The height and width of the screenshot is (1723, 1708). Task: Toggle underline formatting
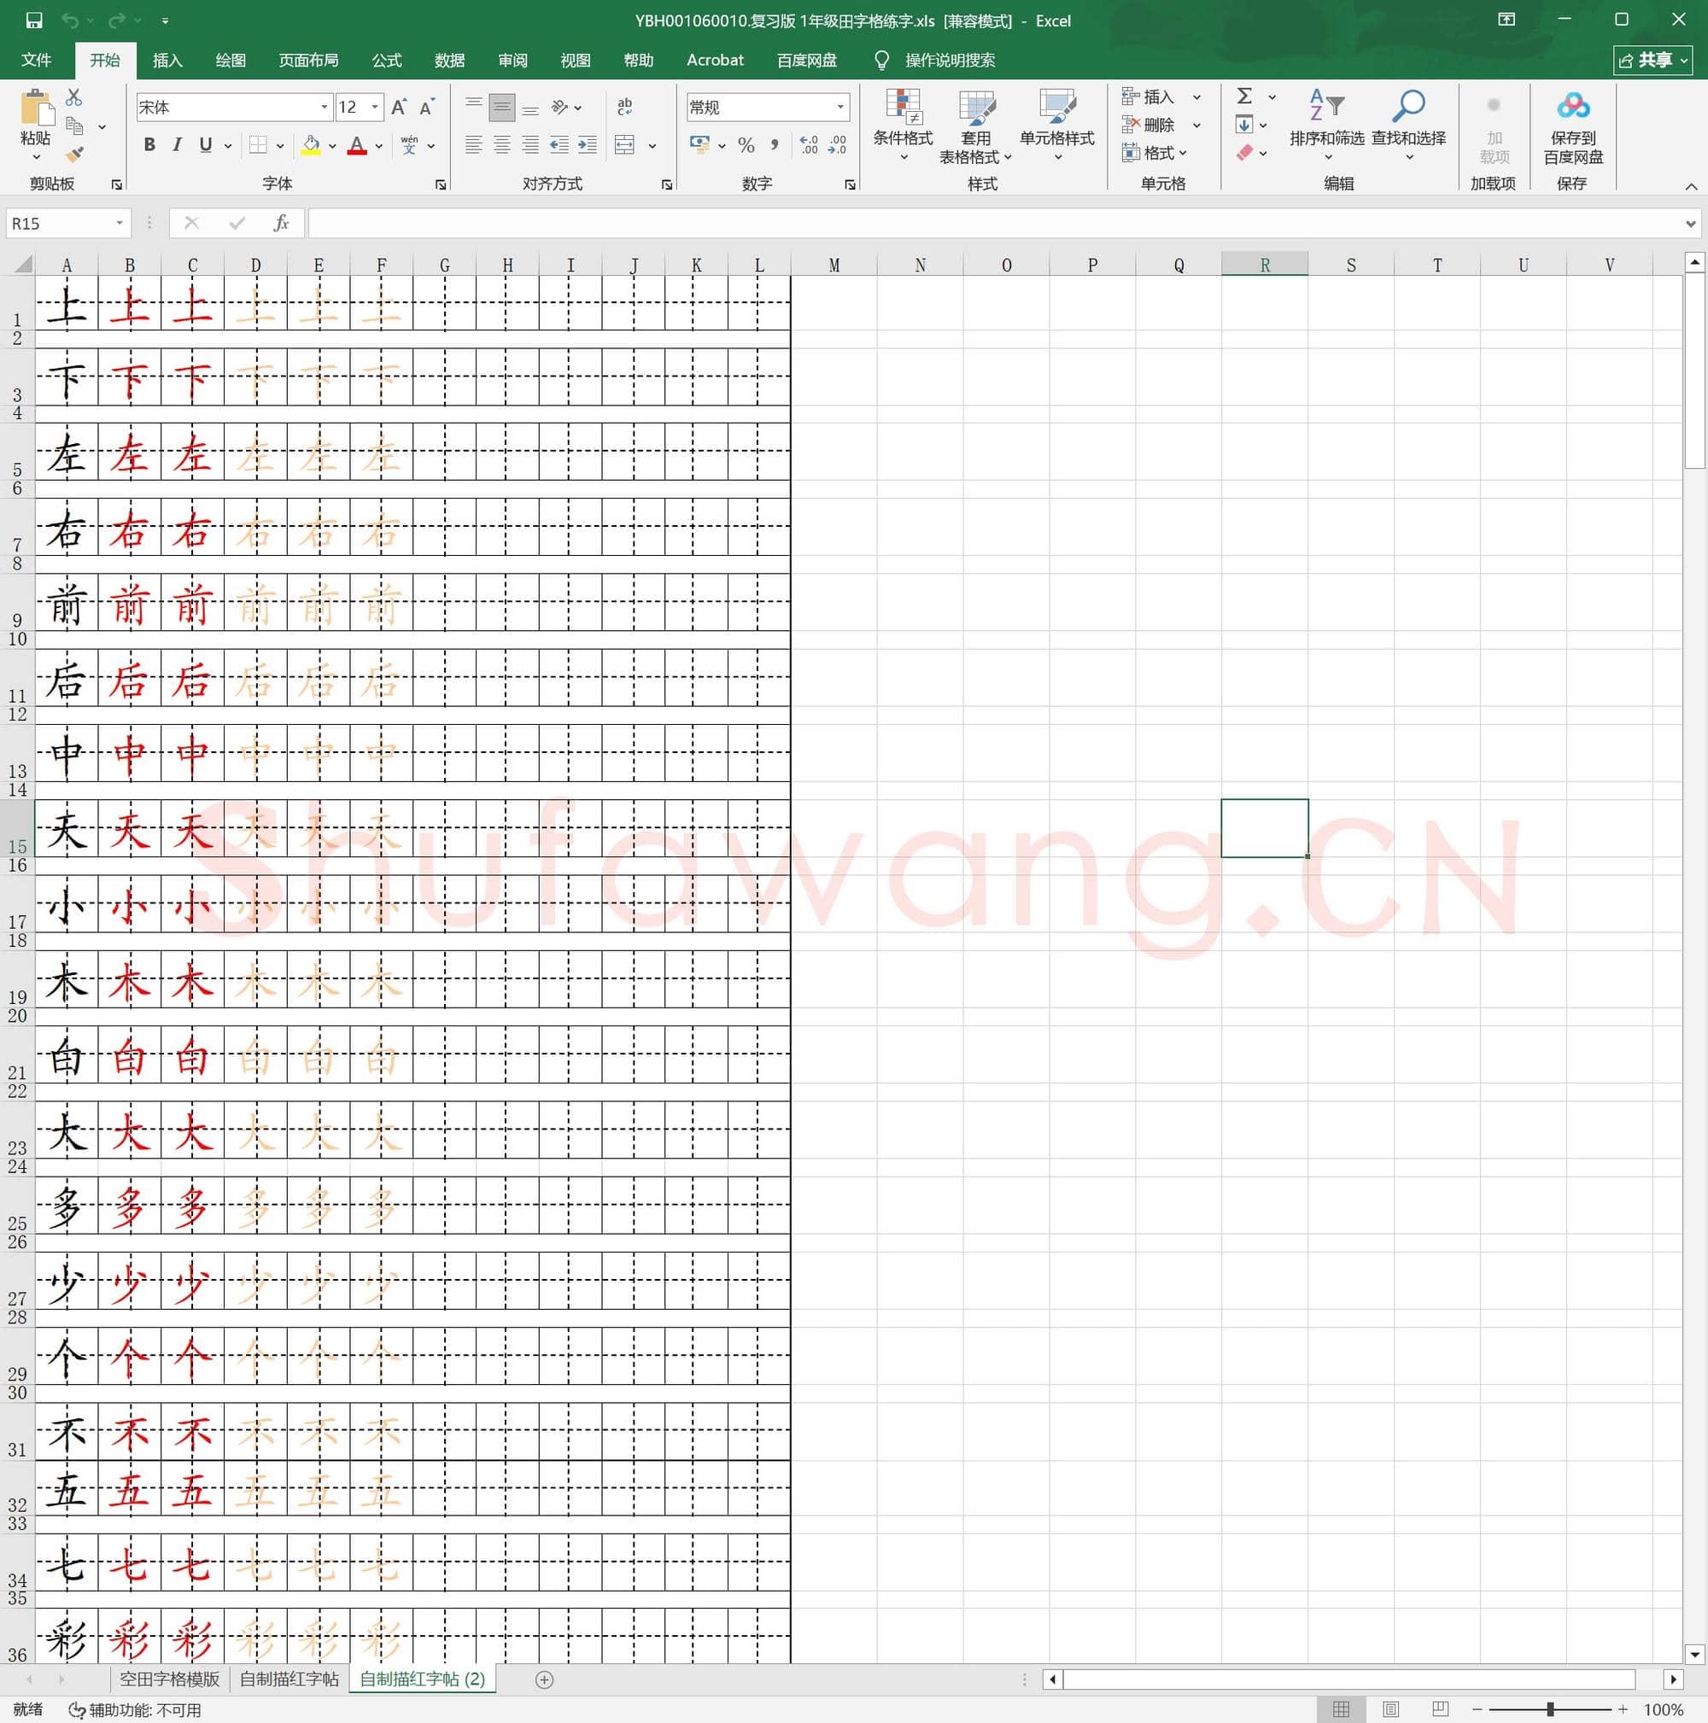[203, 144]
